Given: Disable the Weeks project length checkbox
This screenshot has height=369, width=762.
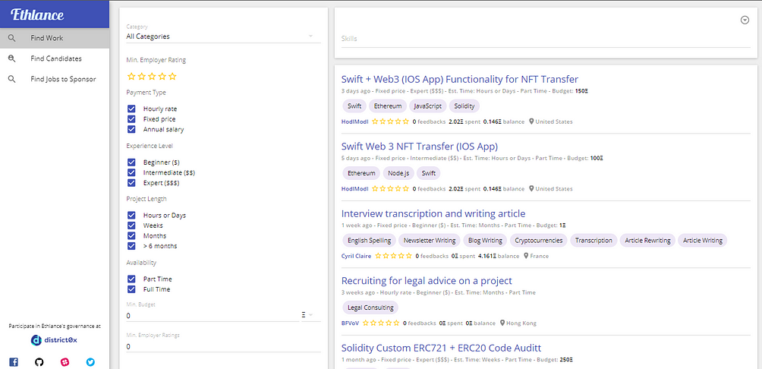Looking at the screenshot, I should 131,225.
